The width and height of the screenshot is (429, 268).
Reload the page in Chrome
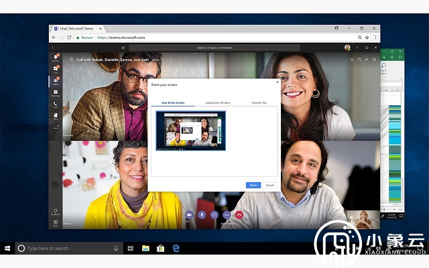click(69, 38)
